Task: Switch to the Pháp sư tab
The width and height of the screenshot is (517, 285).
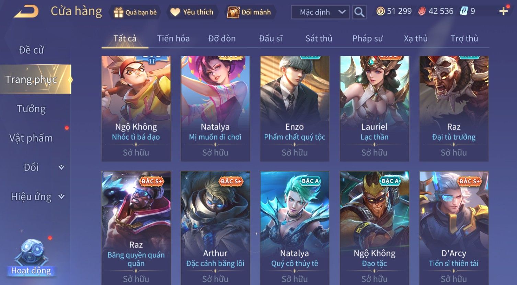Action: [367, 38]
